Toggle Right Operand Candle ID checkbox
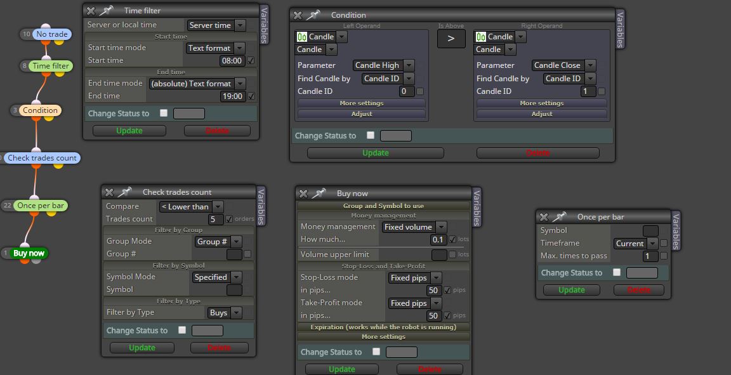The image size is (731, 375). [x=602, y=91]
